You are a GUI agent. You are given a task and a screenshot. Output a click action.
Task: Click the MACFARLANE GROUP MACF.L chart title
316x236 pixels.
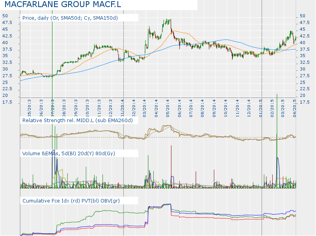63,4
